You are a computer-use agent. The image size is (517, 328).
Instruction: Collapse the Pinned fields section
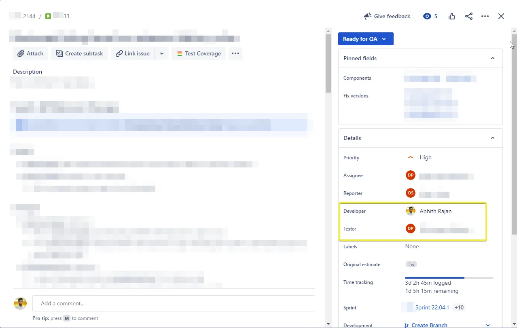pyautogui.click(x=493, y=58)
